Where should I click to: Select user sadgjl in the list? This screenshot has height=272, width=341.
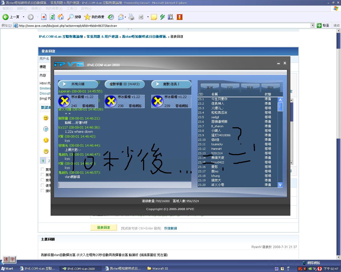pyautogui.click(x=237, y=117)
